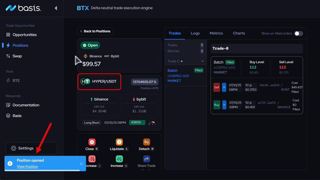The height and width of the screenshot is (180, 320).
Task: Collapse the sidebar with the arrow icon
Action: 56,8
